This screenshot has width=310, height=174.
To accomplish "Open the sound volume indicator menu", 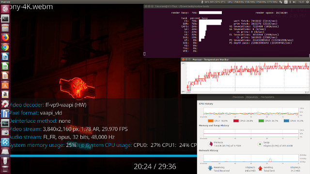I will click(x=294, y=2).
